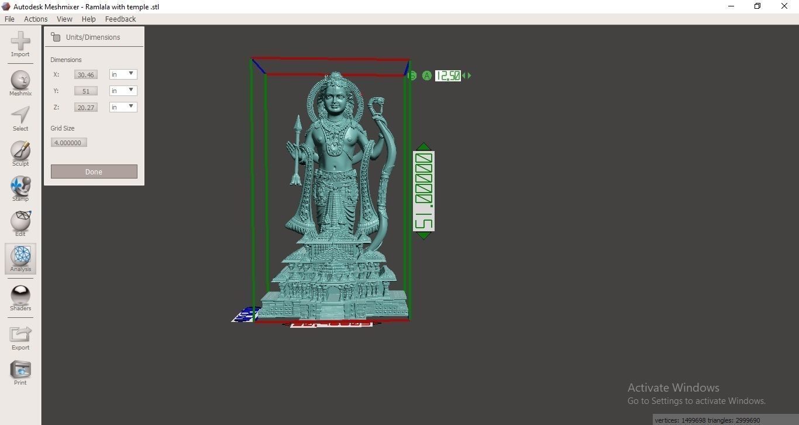
Task: Click the "Grid Size" label
Action: coord(63,128)
